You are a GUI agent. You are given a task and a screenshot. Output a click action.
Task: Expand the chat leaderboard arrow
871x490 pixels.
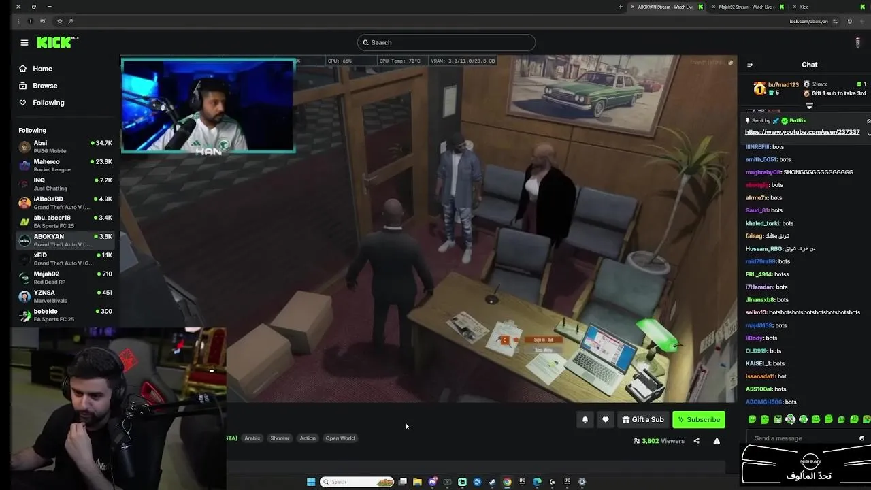pyautogui.click(x=809, y=105)
